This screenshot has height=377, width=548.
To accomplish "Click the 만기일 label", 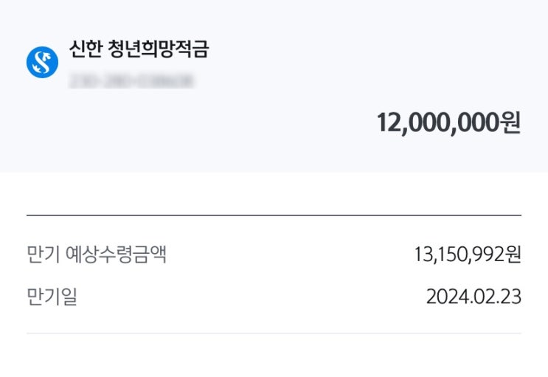I will (52, 297).
